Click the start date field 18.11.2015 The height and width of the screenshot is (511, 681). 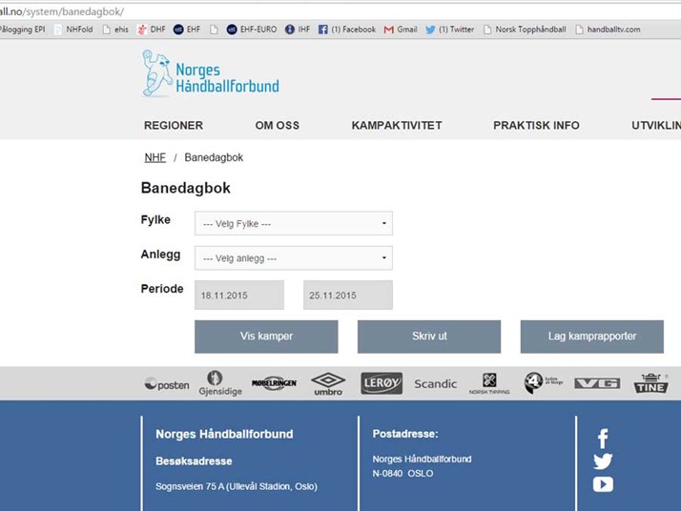[x=239, y=296]
